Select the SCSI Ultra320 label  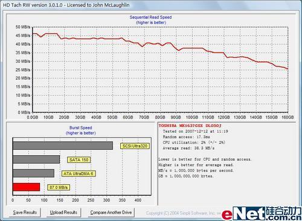135,146
